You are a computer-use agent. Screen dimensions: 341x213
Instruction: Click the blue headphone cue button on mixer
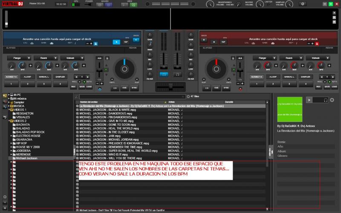coord(163,74)
